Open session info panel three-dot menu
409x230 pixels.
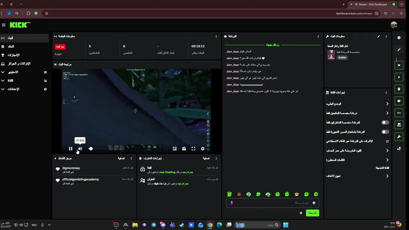[216, 36]
